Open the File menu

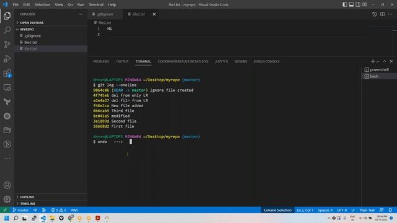point(16,4)
